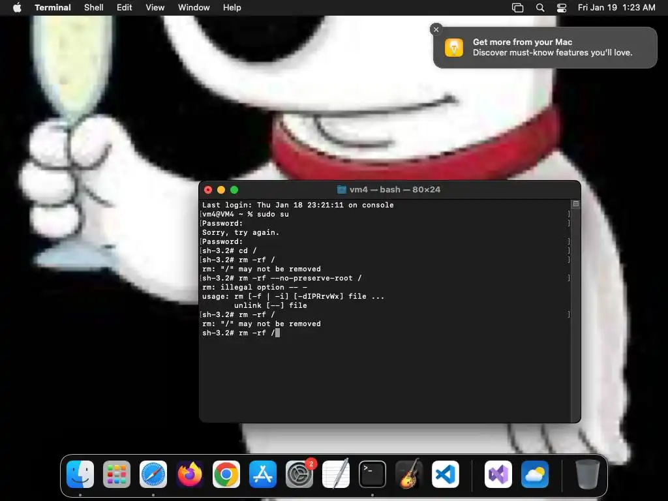Image resolution: width=668 pixels, height=501 pixels.
Task: Open Spotlight search in menu bar
Action: [x=539, y=8]
